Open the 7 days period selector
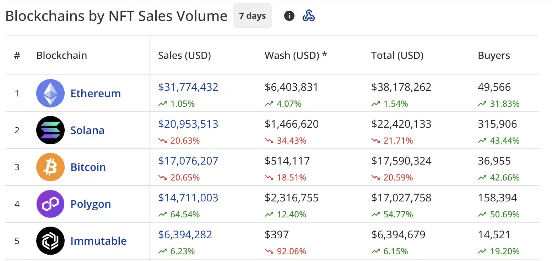 pos(253,16)
